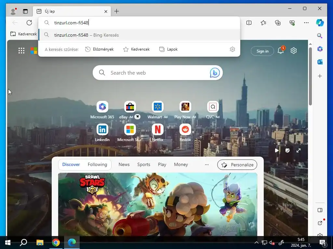Open a new tab with plus button
This screenshot has width=333, height=249.
click(x=117, y=11)
